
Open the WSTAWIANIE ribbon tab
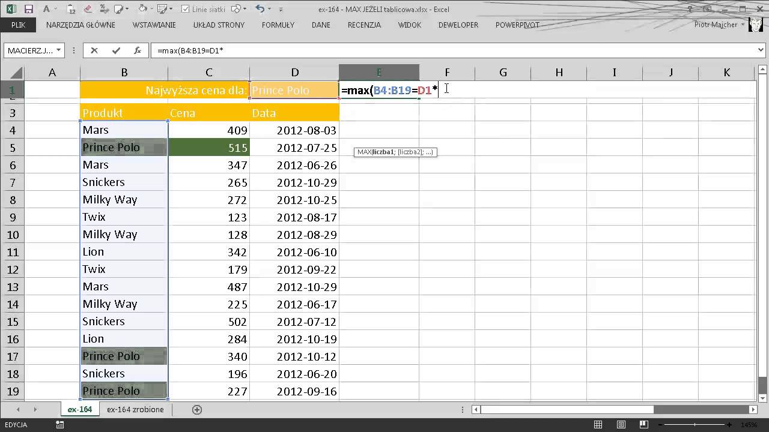click(154, 25)
